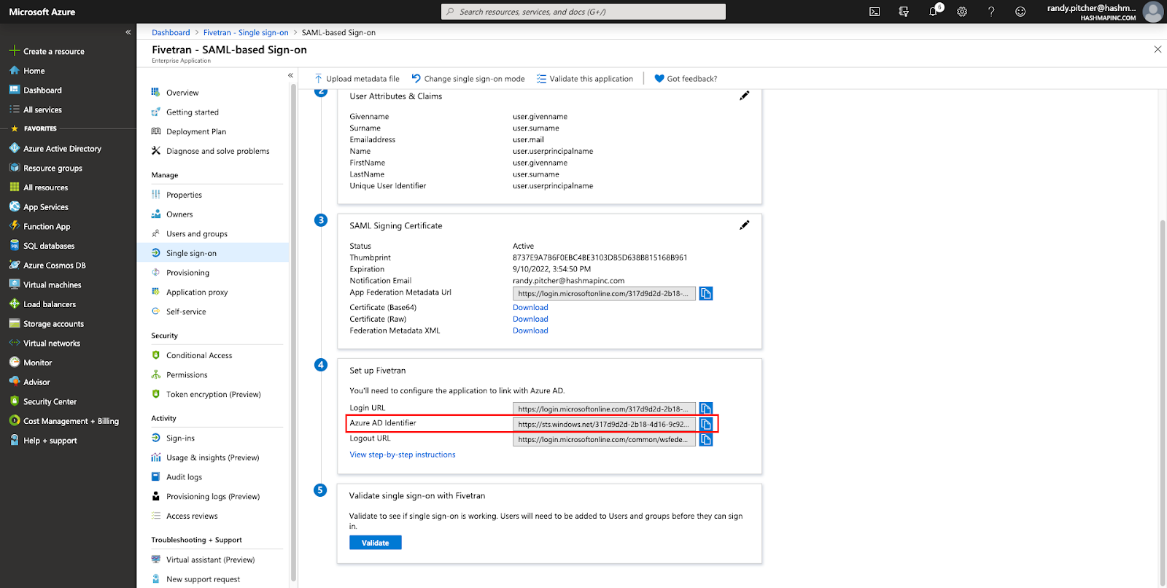Click the Storage accounts icon
Image resolution: width=1167 pixels, height=588 pixels.
tap(14, 323)
